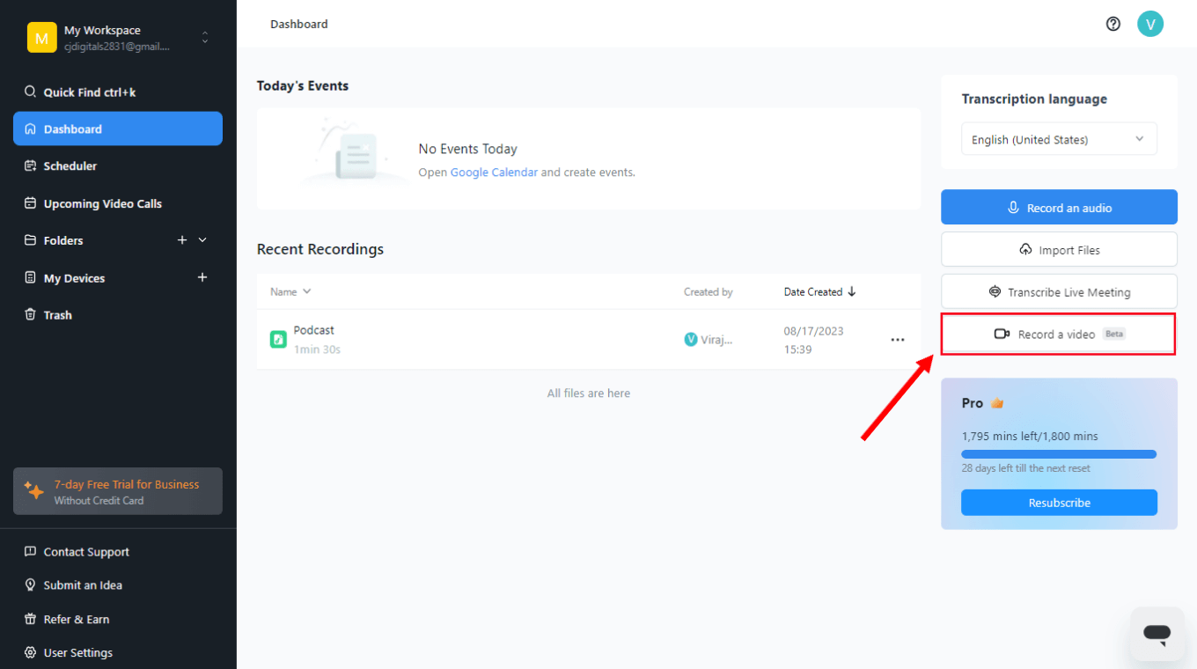The height and width of the screenshot is (669, 1197).
Task: Open User Settings
Action: click(77, 652)
